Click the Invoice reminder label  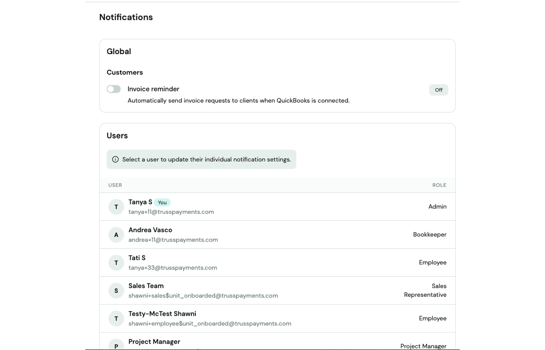point(153,89)
